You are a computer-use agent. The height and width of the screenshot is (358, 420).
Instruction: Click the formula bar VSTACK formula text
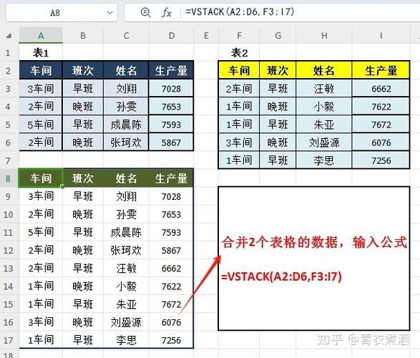pos(240,12)
